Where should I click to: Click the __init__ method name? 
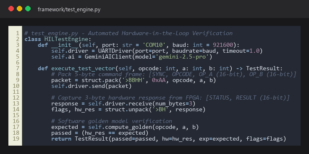click(x=65, y=45)
